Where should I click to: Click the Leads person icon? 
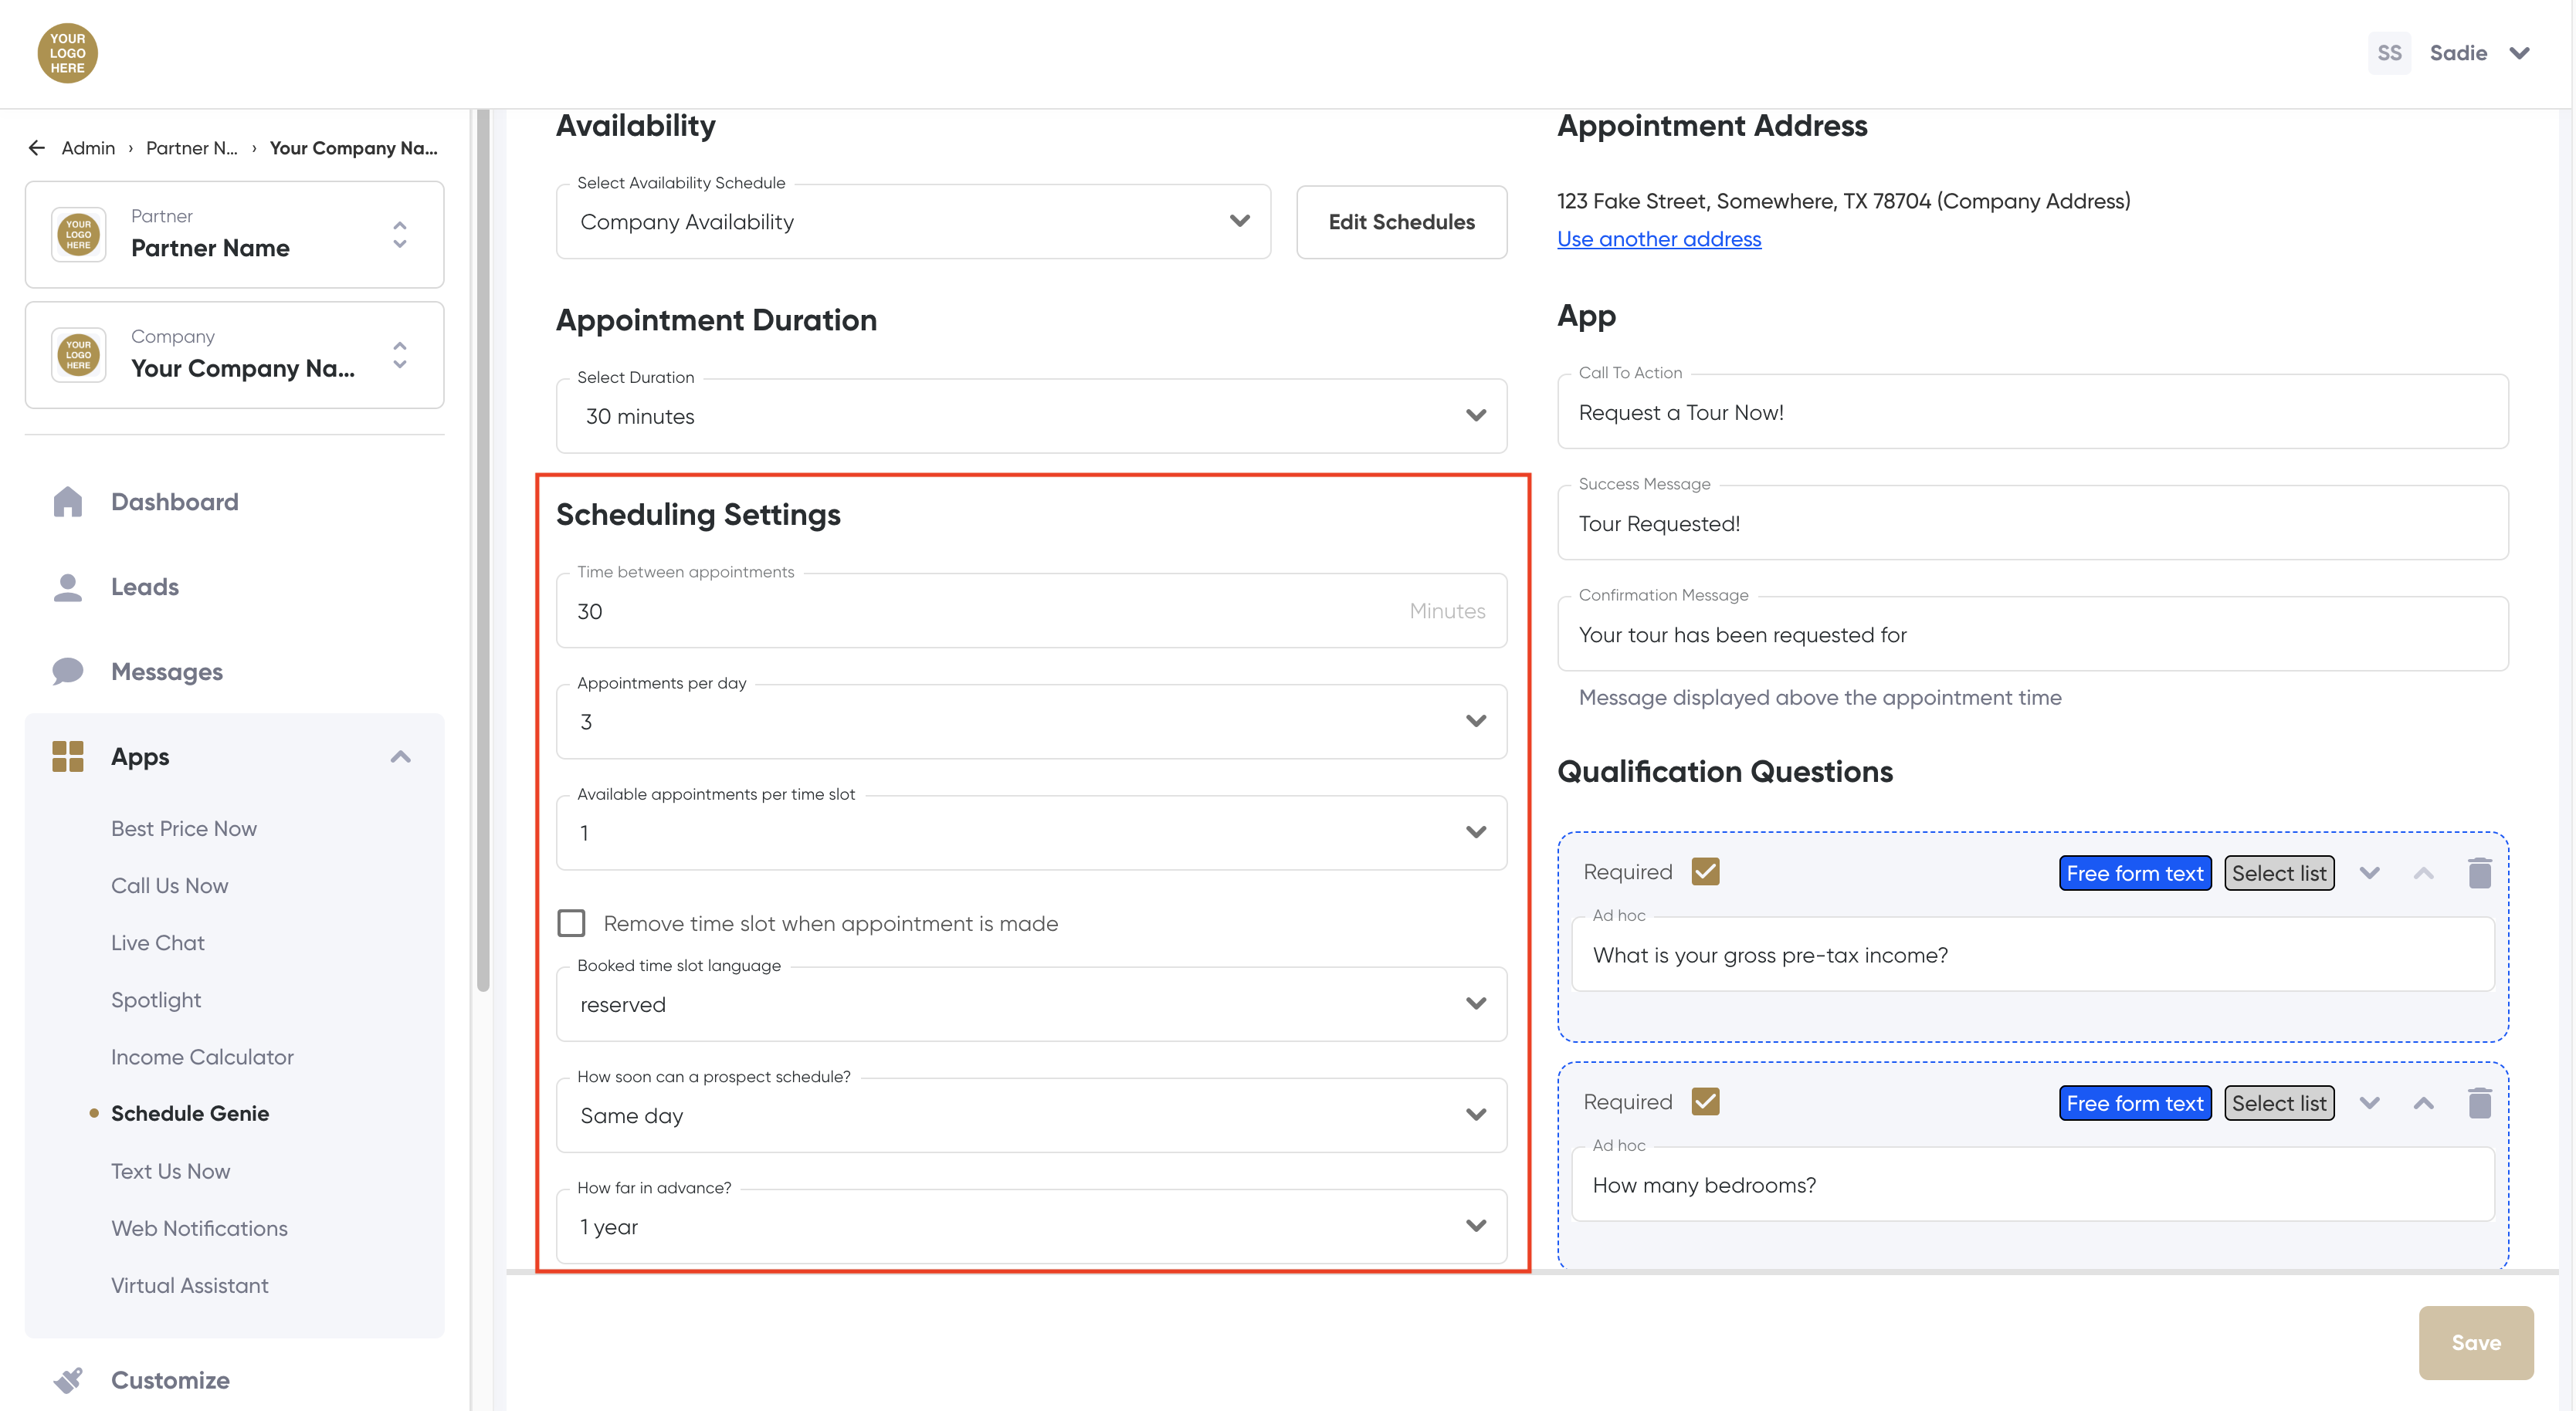tap(67, 587)
